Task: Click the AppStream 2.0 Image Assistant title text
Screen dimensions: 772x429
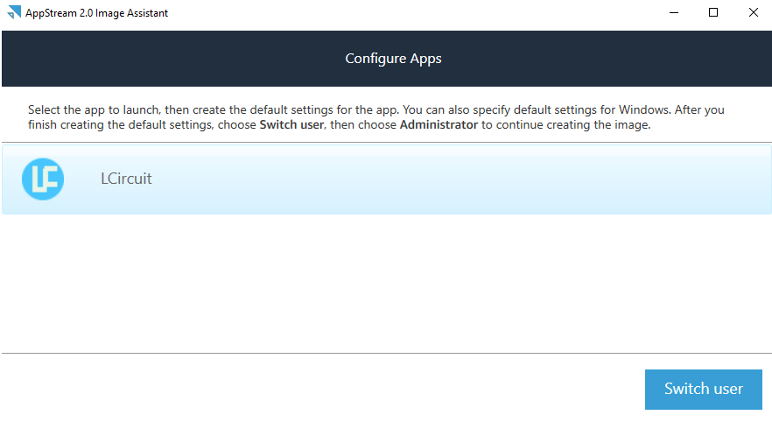Action: (97, 13)
